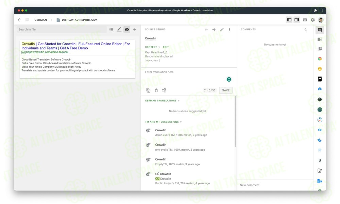Collapse the GERMAN TRANSLATIONS section

point(162,101)
